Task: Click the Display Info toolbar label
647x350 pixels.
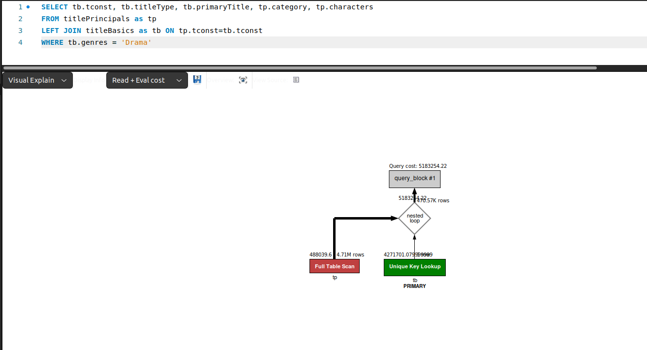Action: [x=89, y=80]
